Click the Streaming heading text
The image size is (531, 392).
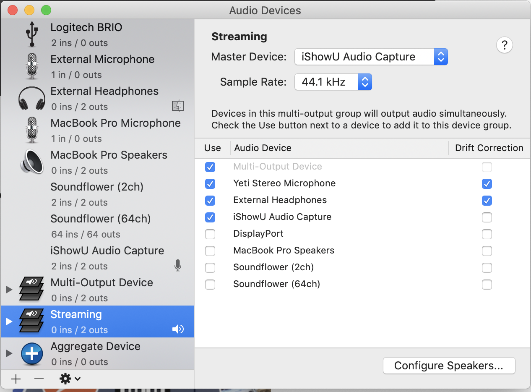click(239, 37)
